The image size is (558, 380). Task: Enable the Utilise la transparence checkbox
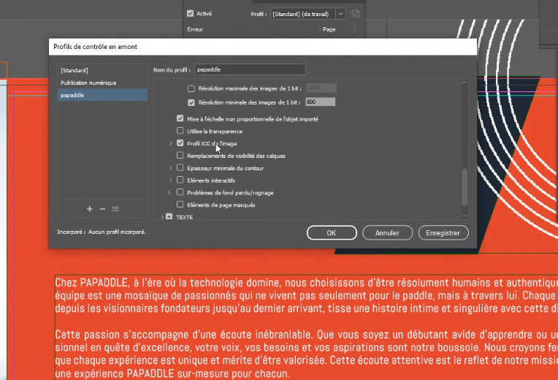(x=180, y=131)
